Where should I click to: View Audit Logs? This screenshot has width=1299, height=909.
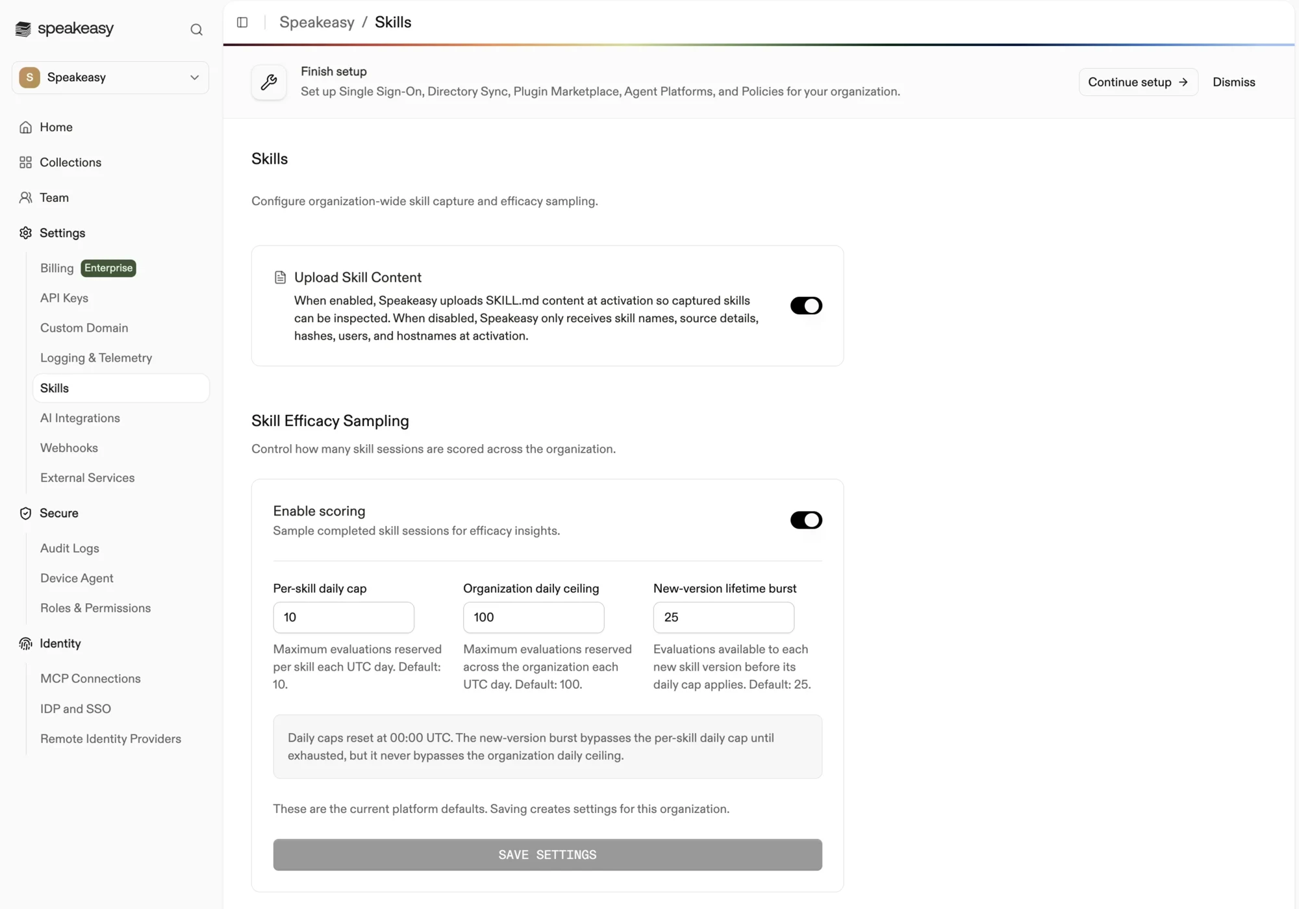pos(69,548)
